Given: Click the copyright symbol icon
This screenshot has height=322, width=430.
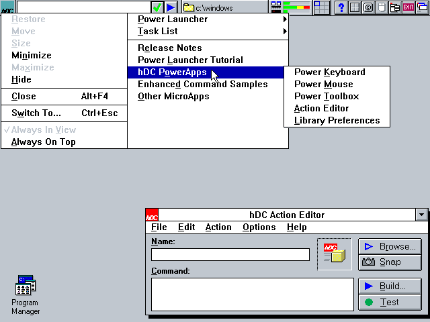Looking at the screenshot, I should click(368, 7).
